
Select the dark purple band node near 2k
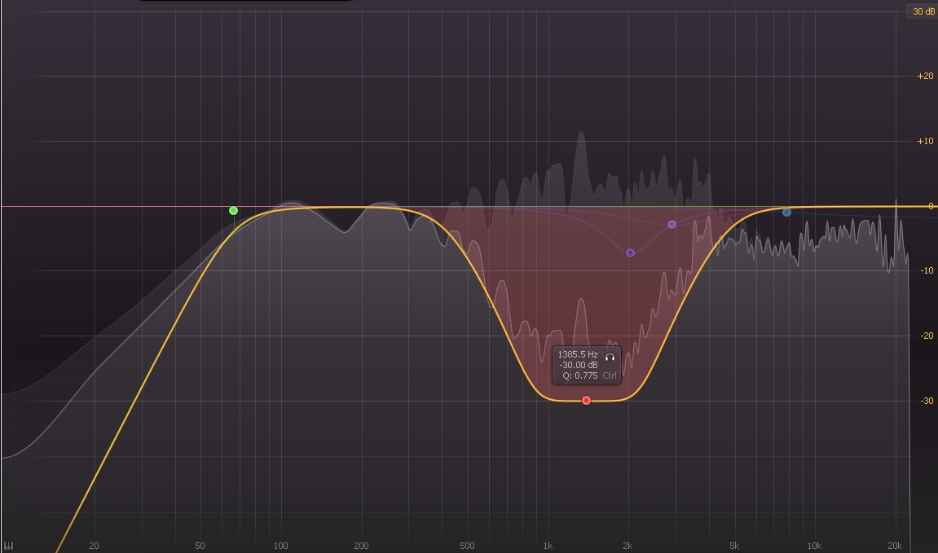630,253
